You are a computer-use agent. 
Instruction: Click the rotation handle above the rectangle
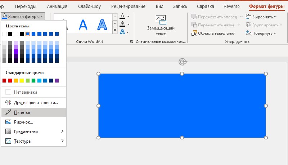point(182,62)
